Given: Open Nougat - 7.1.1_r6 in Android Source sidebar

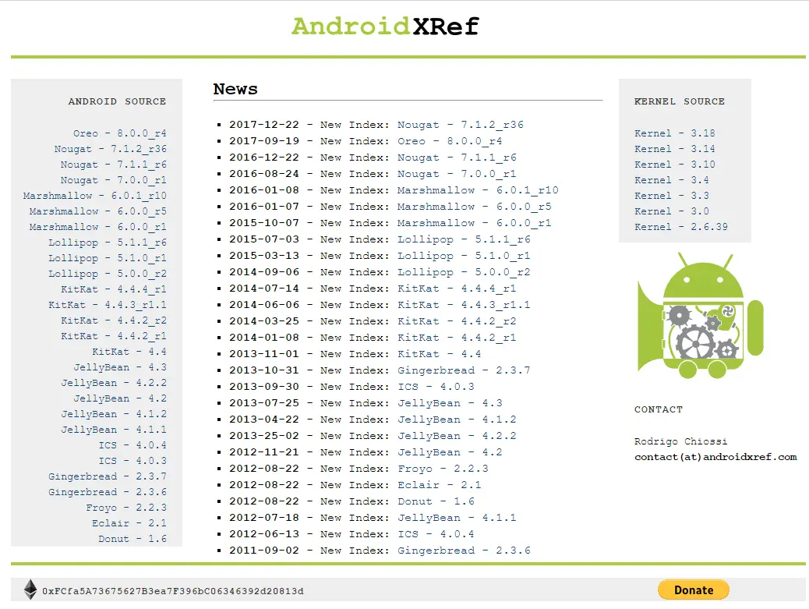Looking at the screenshot, I should [x=114, y=164].
